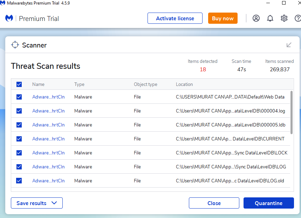Screen dimensions: 301x218
Task: Minimize the Malwarebytes window
Action: coord(268,3)
